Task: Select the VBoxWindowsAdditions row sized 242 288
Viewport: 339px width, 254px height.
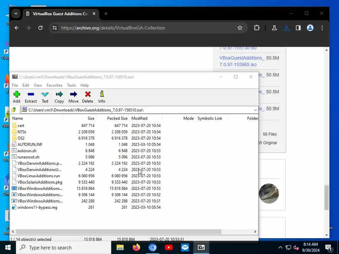Action: pos(86,201)
